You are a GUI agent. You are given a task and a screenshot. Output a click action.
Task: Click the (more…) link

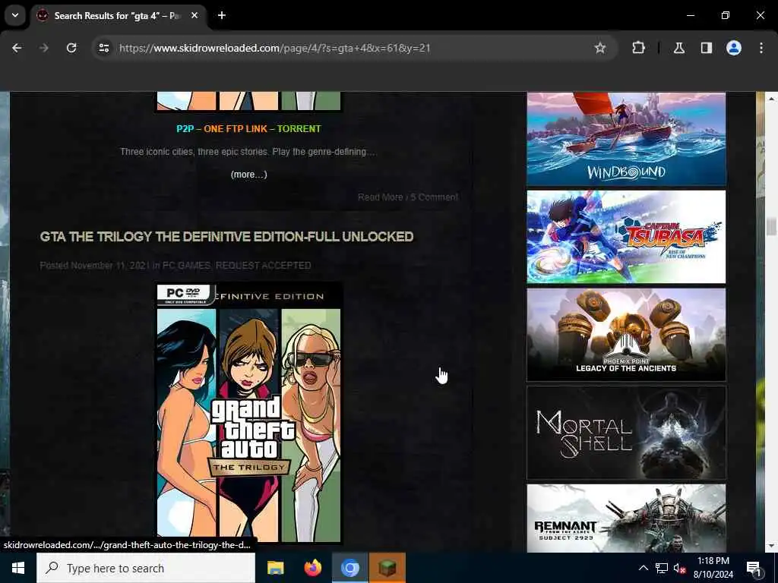click(x=248, y=175)
